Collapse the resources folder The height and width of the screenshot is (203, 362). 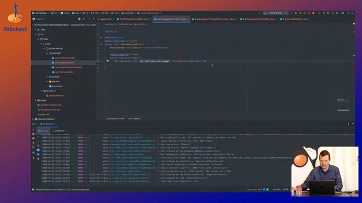(41, 91)
